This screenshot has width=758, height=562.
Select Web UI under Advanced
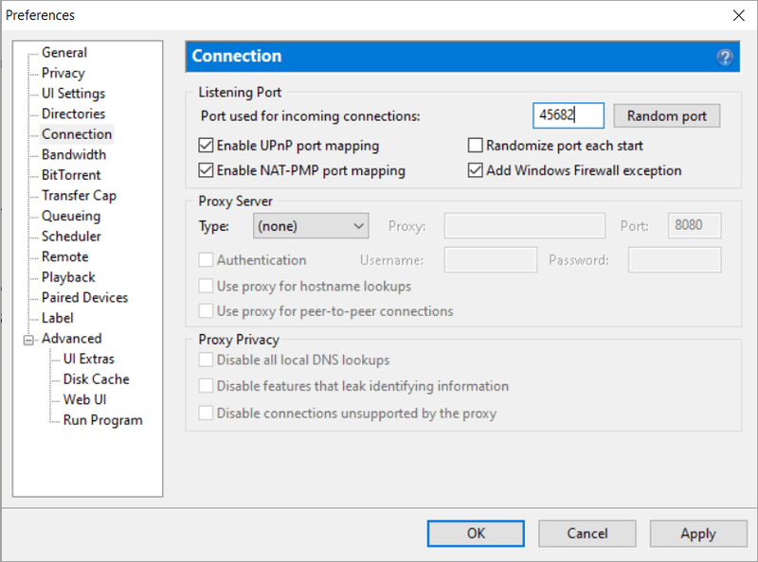pyautogui.click(x=84, y=400)
